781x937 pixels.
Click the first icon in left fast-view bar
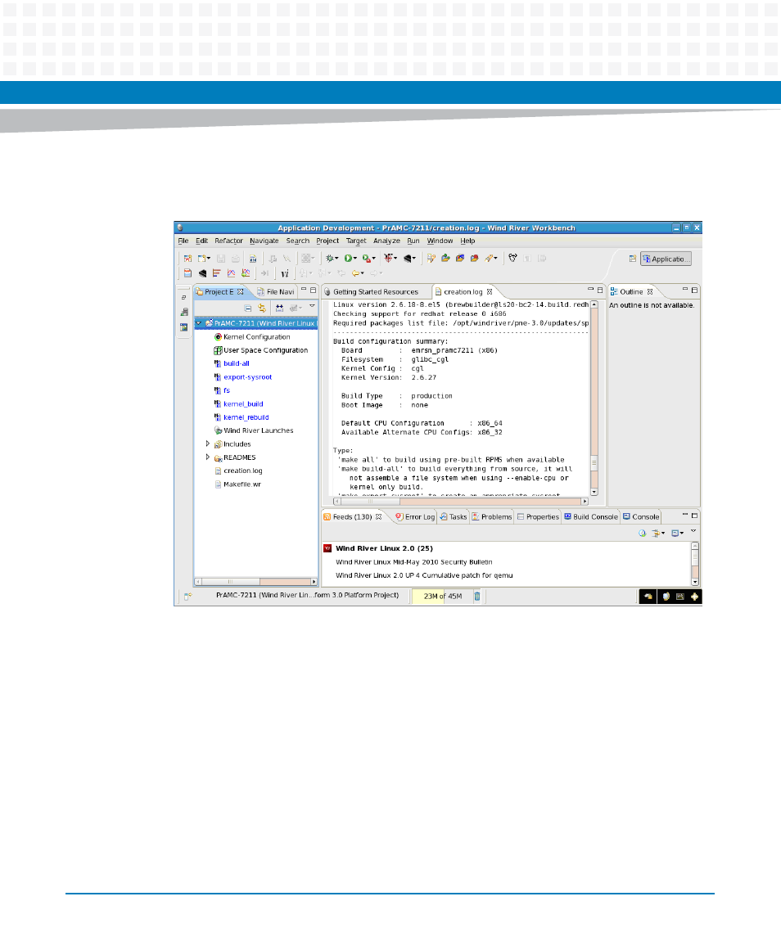coord(184,297)
